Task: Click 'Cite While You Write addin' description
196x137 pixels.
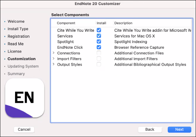Action: [x=153, y=30]
